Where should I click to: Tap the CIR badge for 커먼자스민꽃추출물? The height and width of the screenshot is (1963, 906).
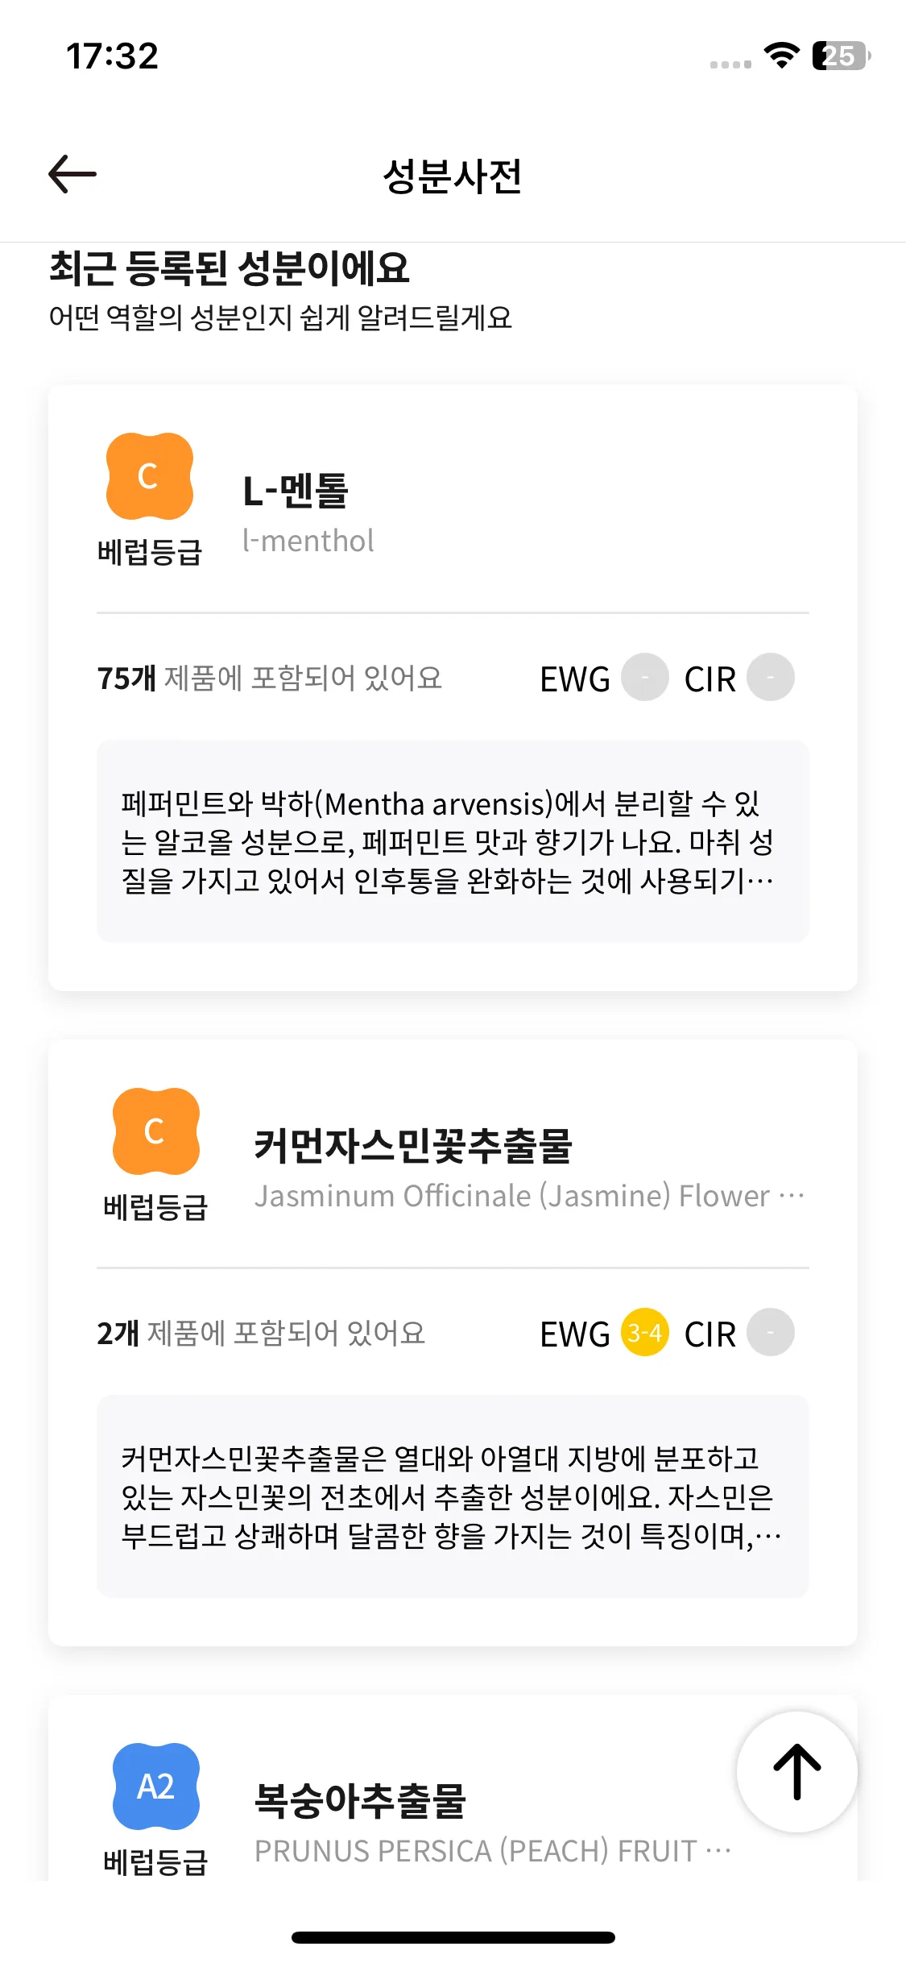[x=770, y=1332]
